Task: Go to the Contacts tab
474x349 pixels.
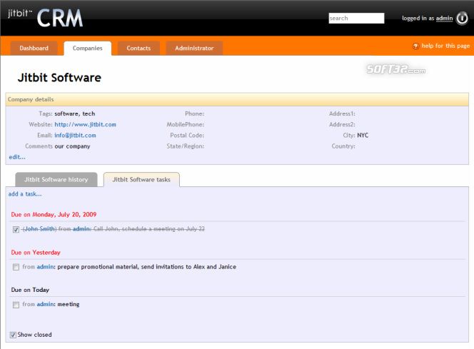Action: pyautogui.click(x=138, y=49)
